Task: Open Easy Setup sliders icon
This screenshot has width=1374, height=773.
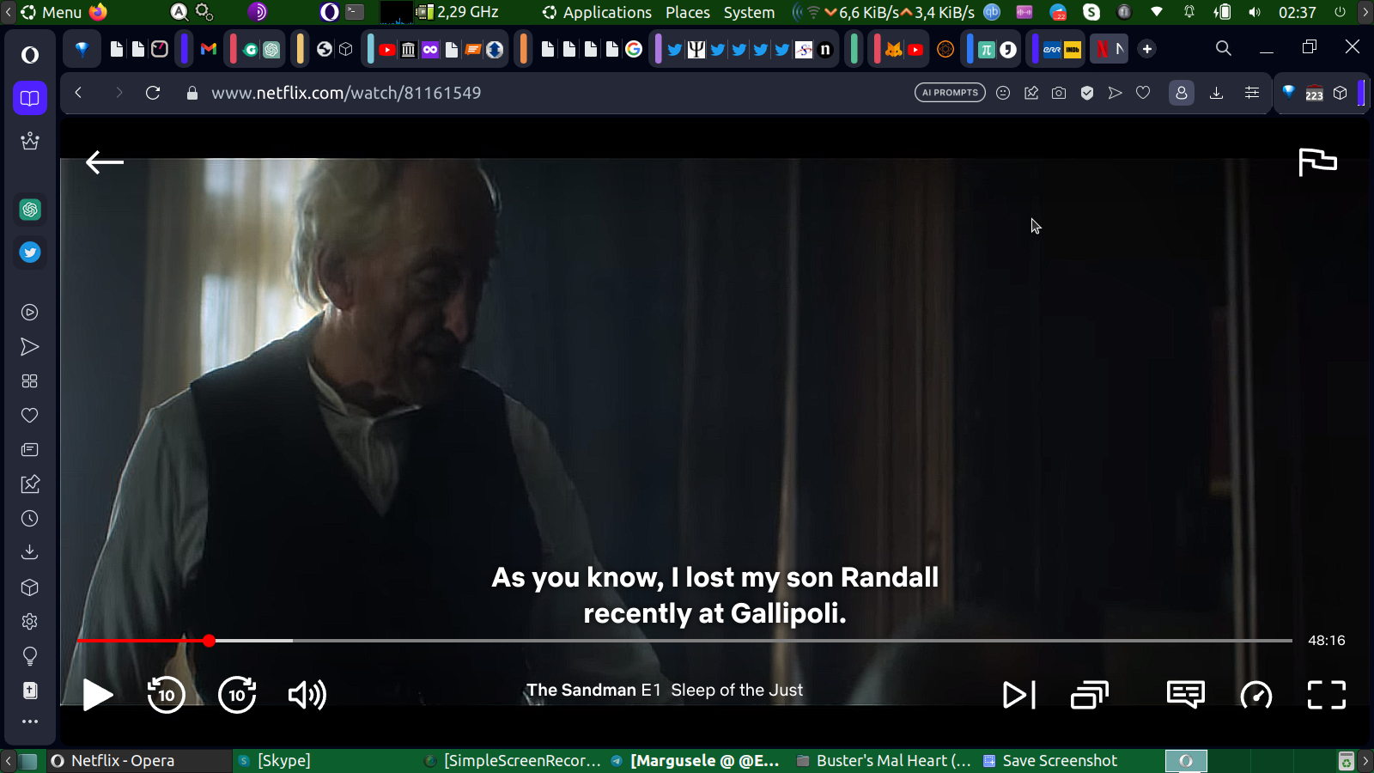Action: (x=1252, y=93)
